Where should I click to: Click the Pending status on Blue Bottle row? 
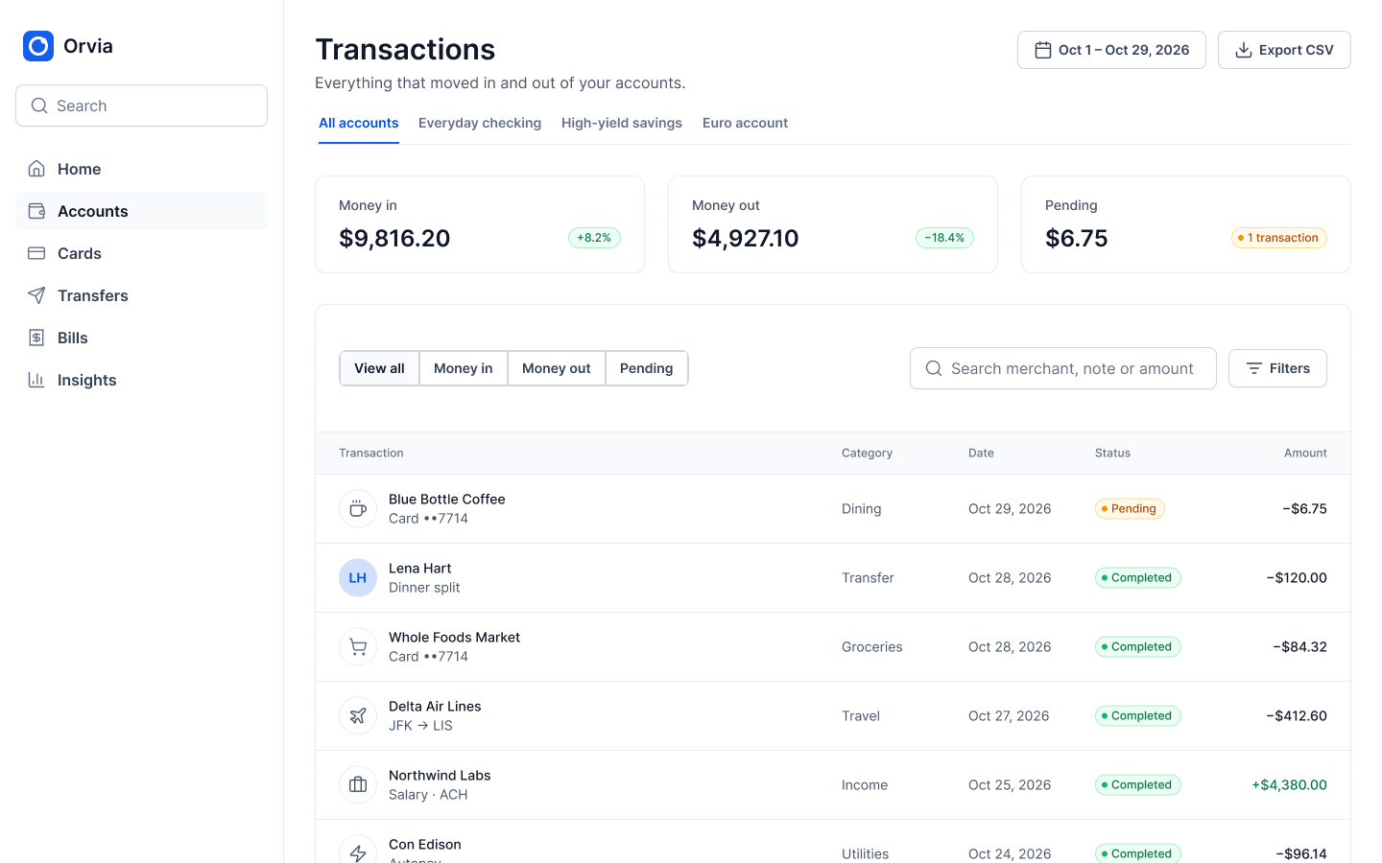pos(1130,509)
